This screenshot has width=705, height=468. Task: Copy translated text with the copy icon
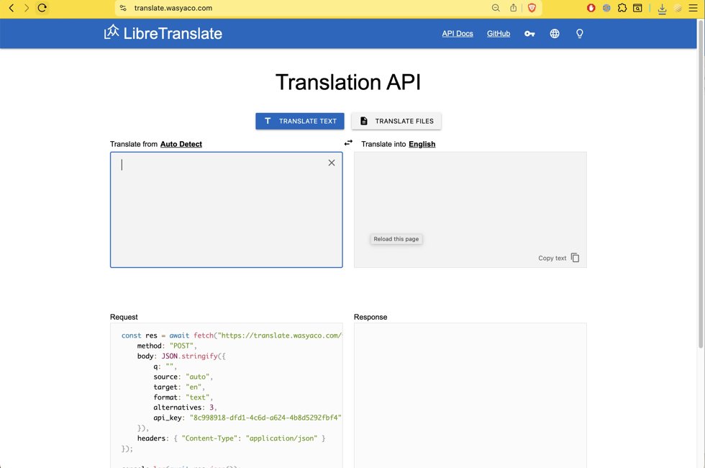[575, 257]
